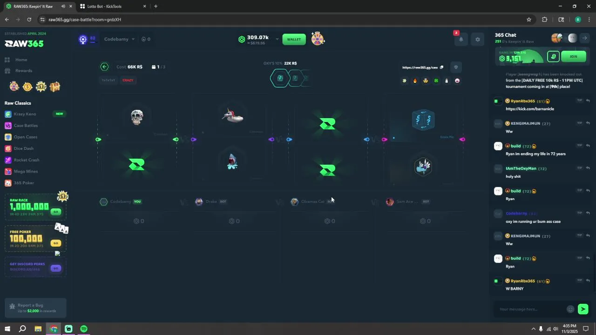The width and height of the screenshot is (596, 335).
Task: Open the level 82 rank badge
Action: point(83,40)
